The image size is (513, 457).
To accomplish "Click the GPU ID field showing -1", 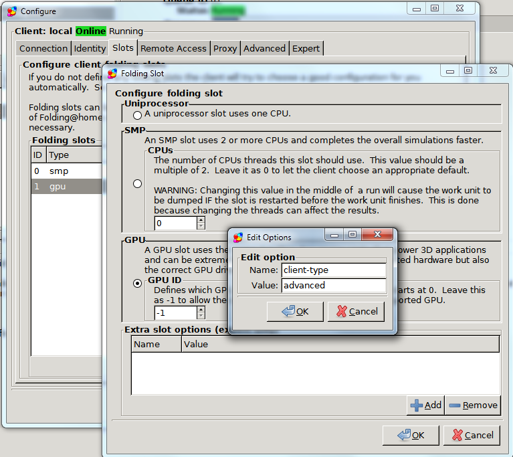I will (176, 313).
